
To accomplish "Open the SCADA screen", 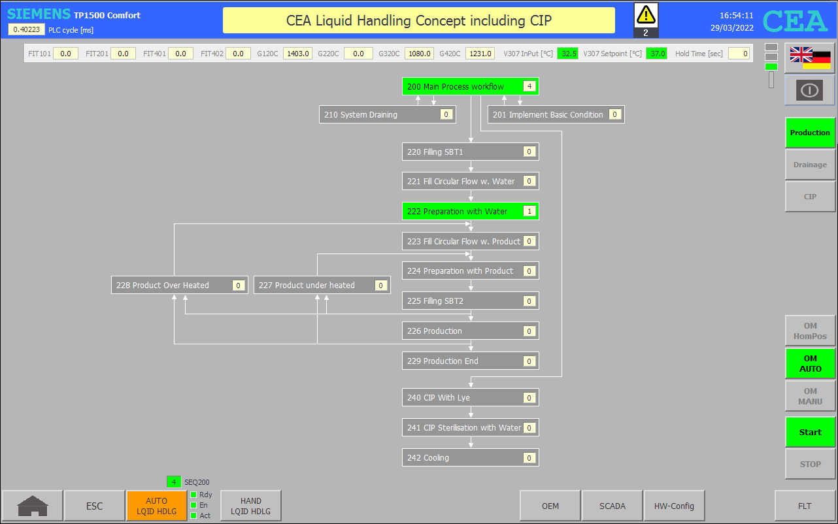I will tap(612, 506).
